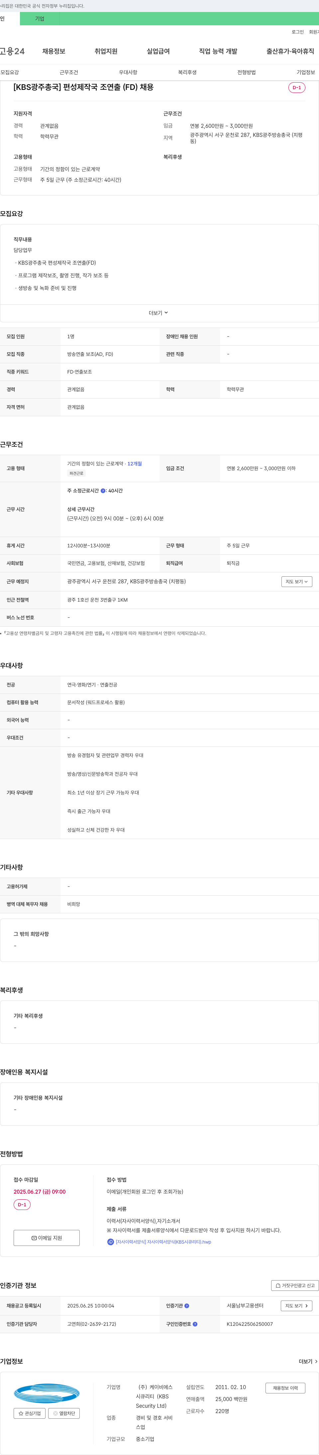Click the 퇴직금 value in 퇴직급여 row
The image size is (319, 1455).
coord(233,563)
